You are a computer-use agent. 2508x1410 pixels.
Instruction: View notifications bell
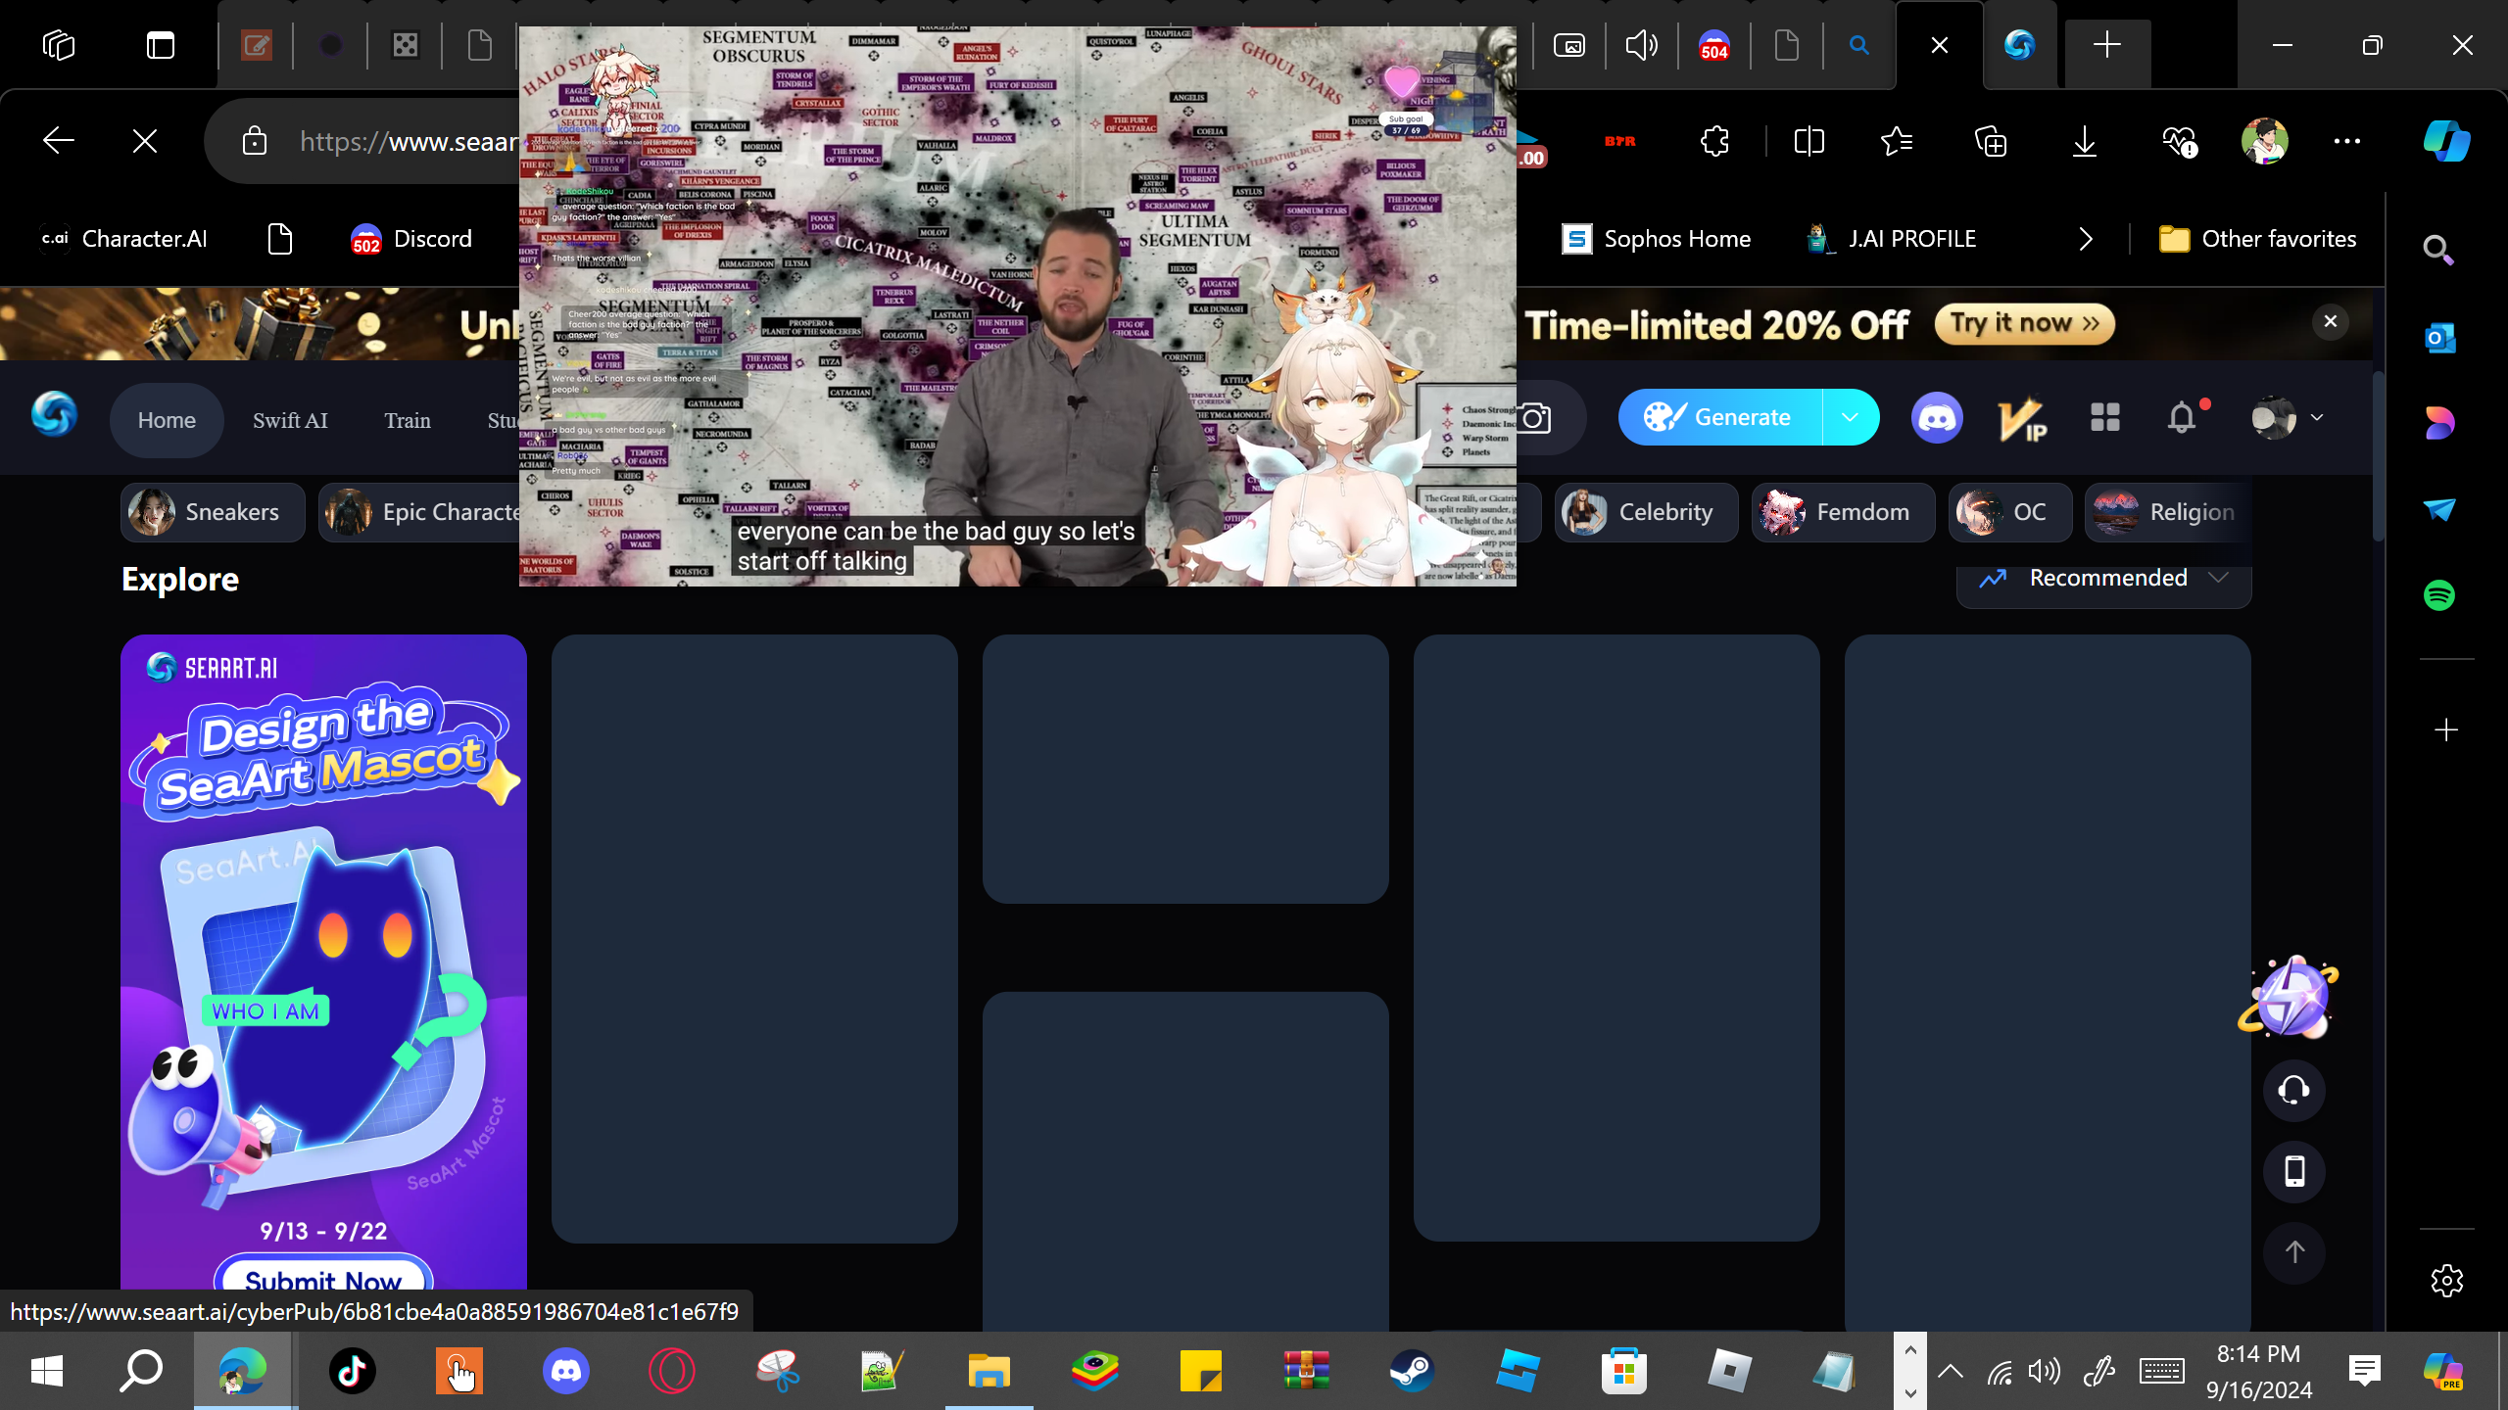[2182, 418]
